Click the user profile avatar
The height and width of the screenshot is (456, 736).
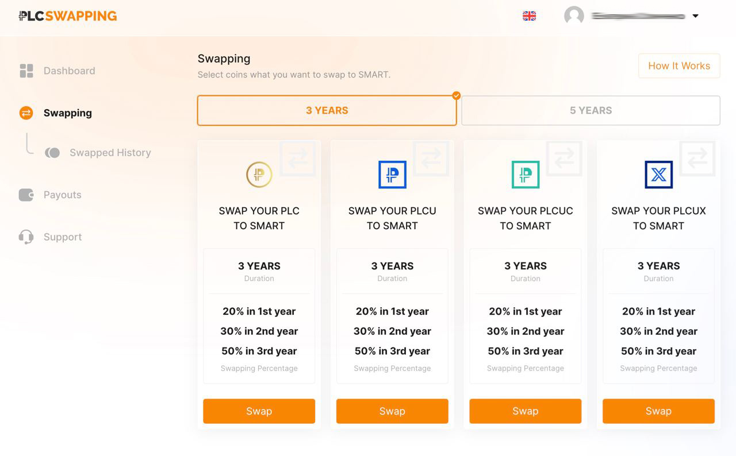click(574, 16)
